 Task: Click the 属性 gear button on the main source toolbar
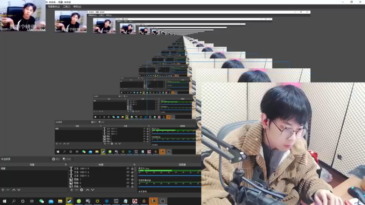(x=56, y=159)
